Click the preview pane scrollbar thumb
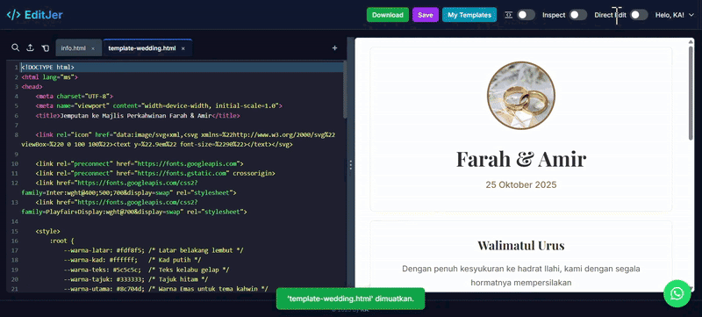This screenshot has height=317, width=702. point(691,93)
